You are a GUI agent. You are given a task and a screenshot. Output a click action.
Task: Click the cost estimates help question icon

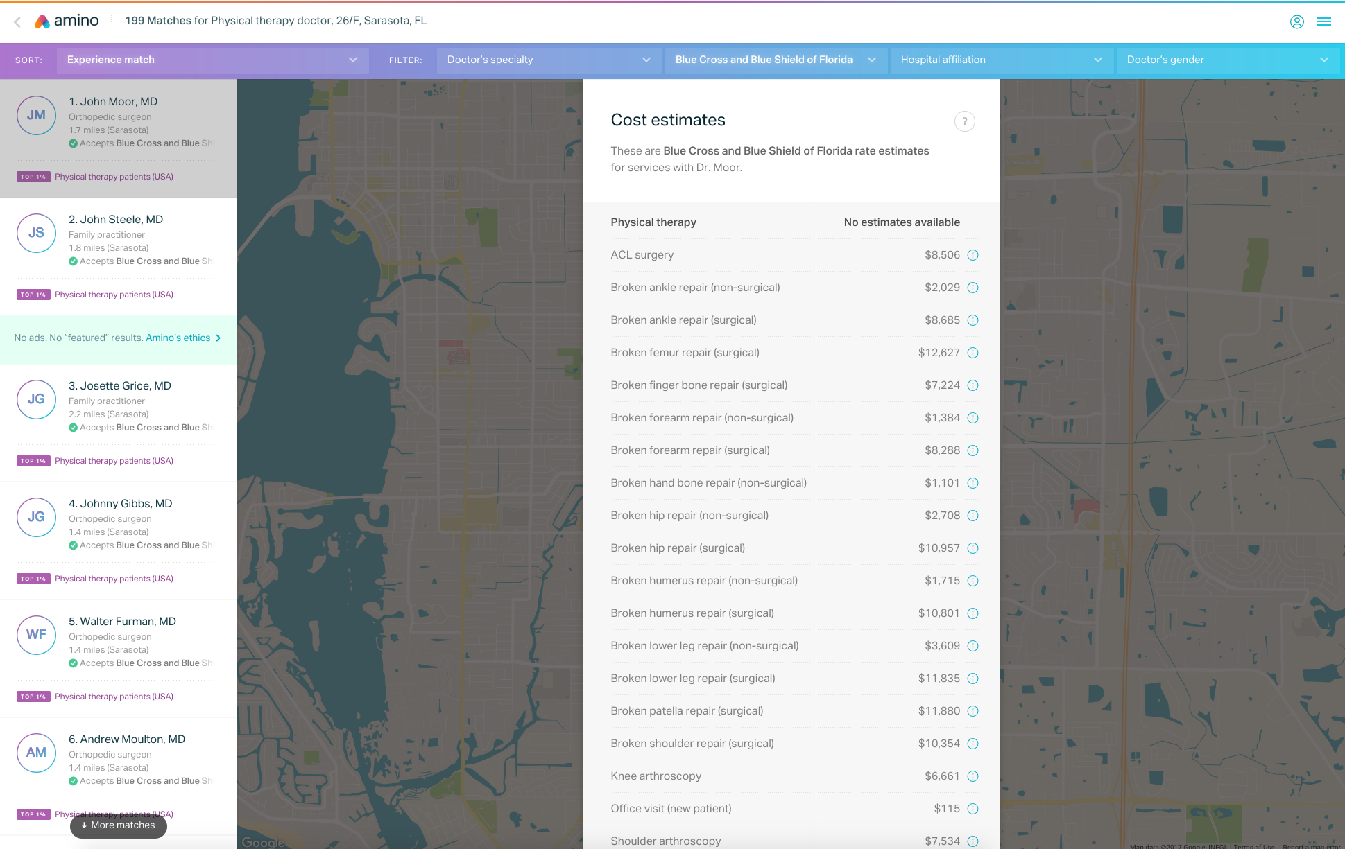(964, 121)
